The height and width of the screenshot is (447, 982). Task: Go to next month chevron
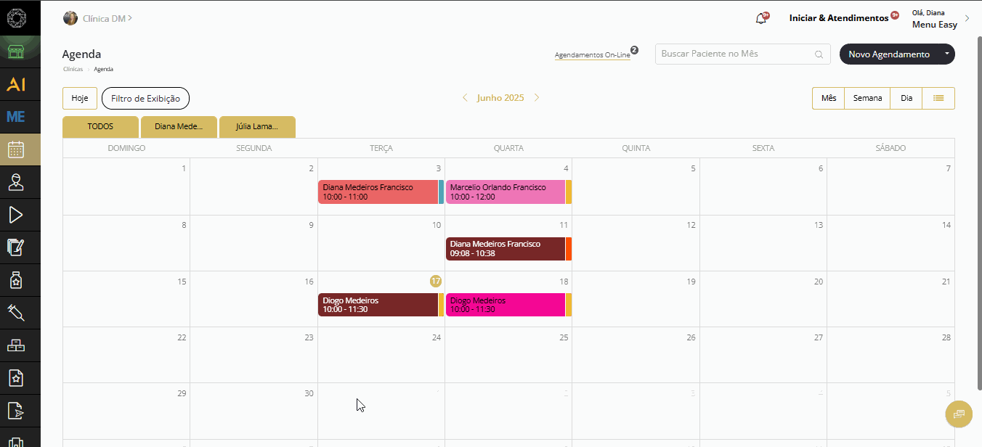pos(537,98)
